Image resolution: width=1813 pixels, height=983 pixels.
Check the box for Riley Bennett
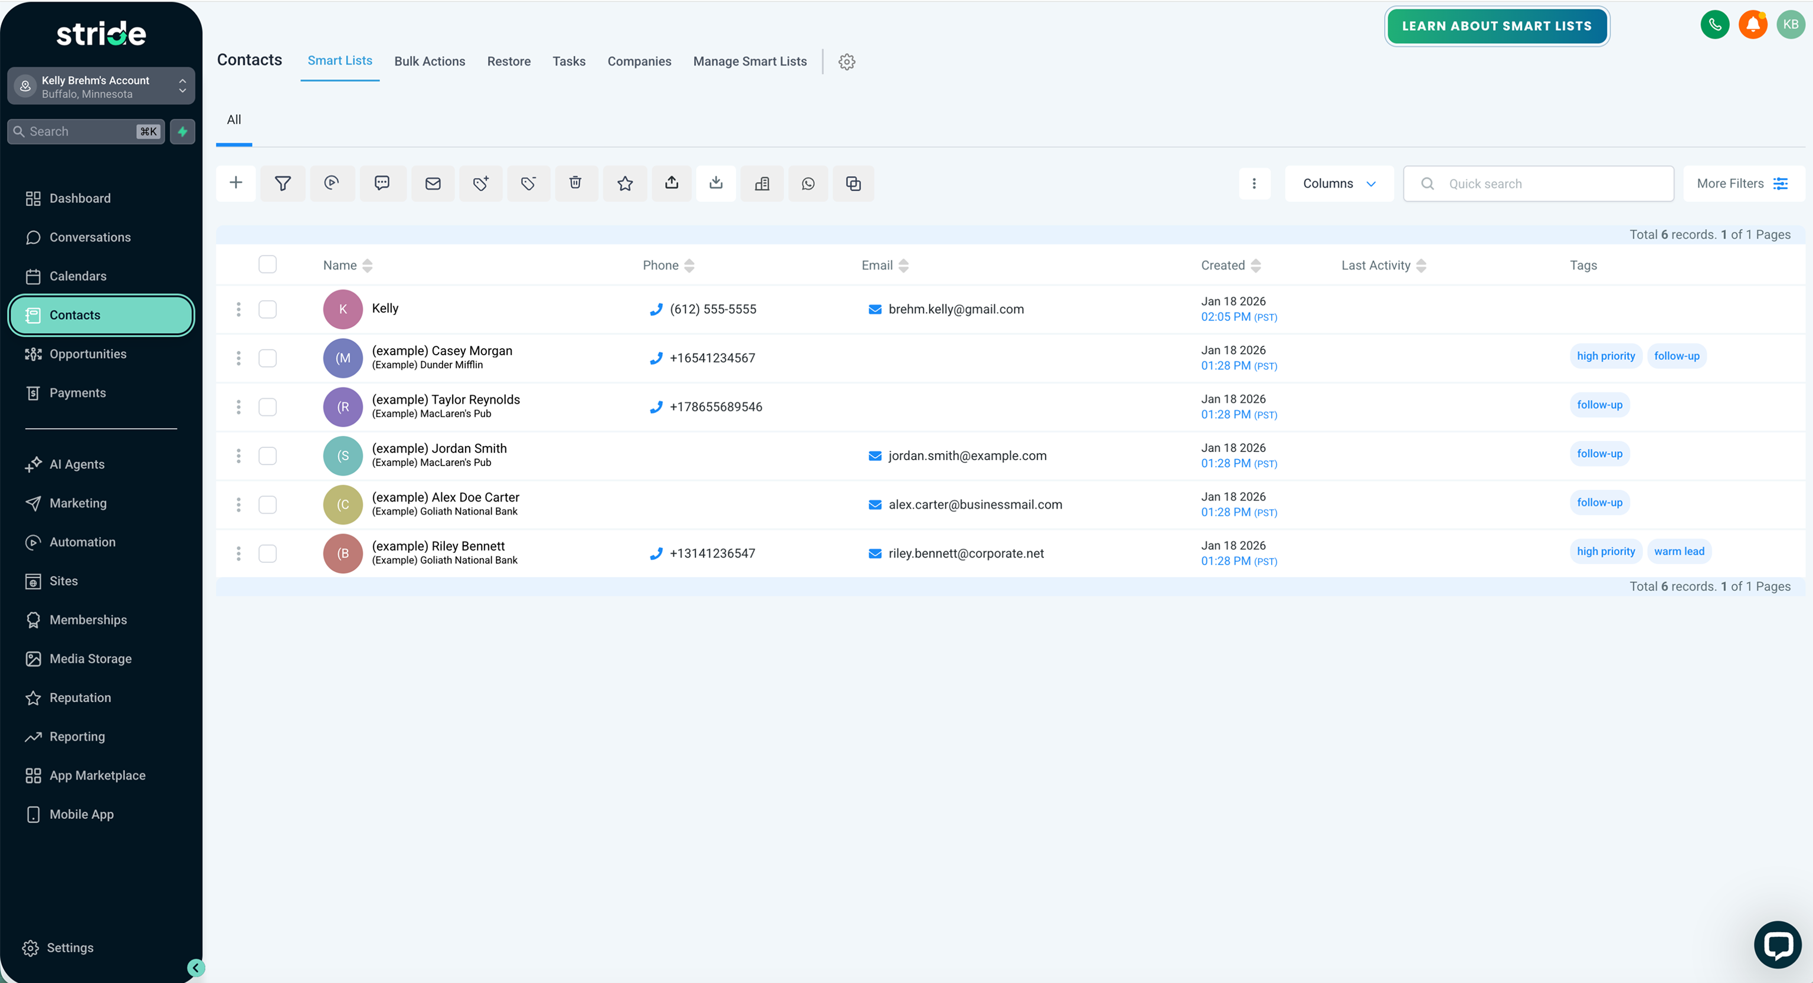267,553
